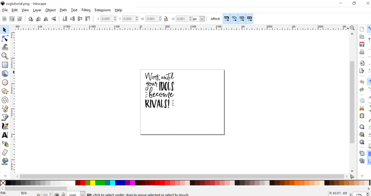Rotate selection 90° clockwise
This screenshot has height=196, width=371.
[x=38, y=19]
